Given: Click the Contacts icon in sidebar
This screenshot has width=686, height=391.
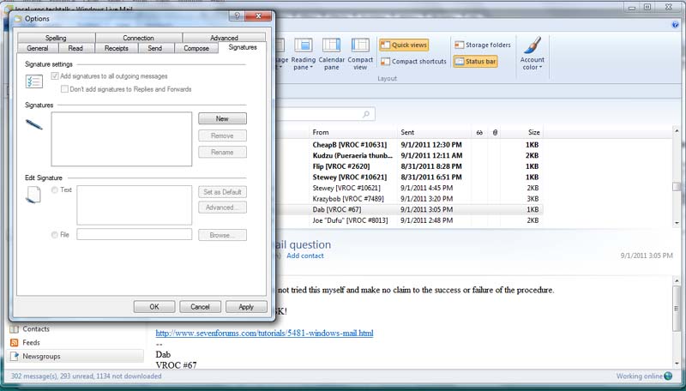Looking at the screenshot, I should click(14, 328).
